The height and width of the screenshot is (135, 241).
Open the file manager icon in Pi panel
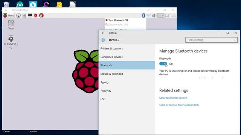[x=24, y=15]
